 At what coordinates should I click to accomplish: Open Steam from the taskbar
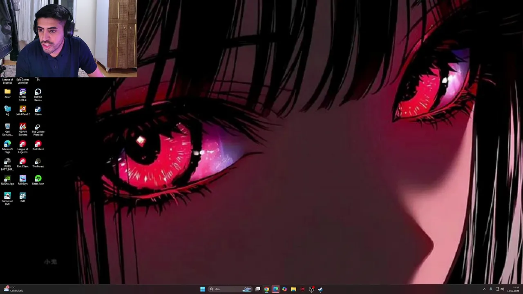(x=320, y=289)
